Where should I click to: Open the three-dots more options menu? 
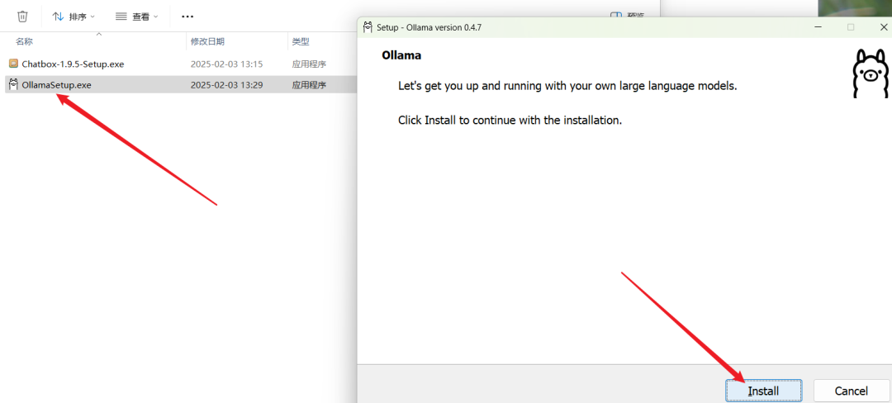(187, 17)
